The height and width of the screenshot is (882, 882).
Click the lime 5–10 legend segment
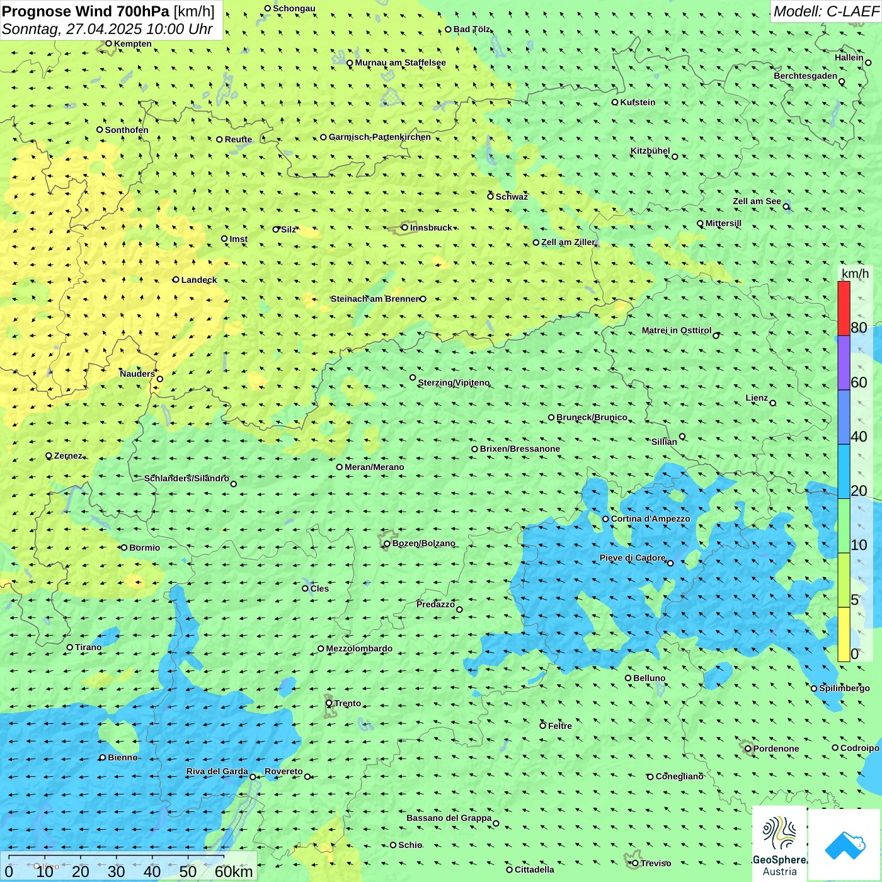[x=844, y=580]
